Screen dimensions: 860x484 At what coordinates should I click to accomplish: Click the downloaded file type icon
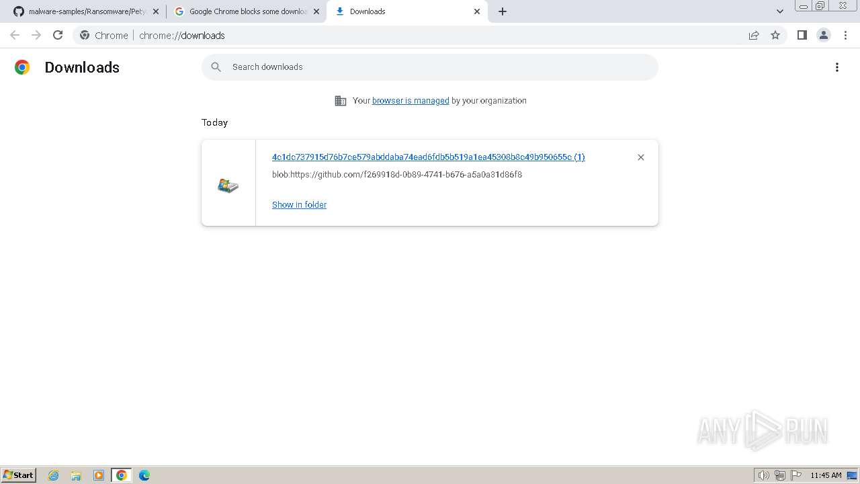pos(228,186)
